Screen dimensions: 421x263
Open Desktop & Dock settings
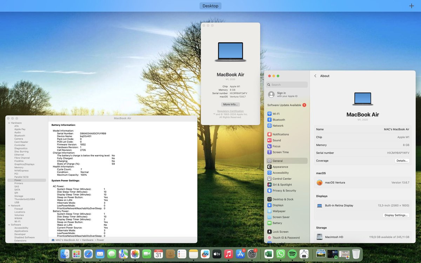287,199
